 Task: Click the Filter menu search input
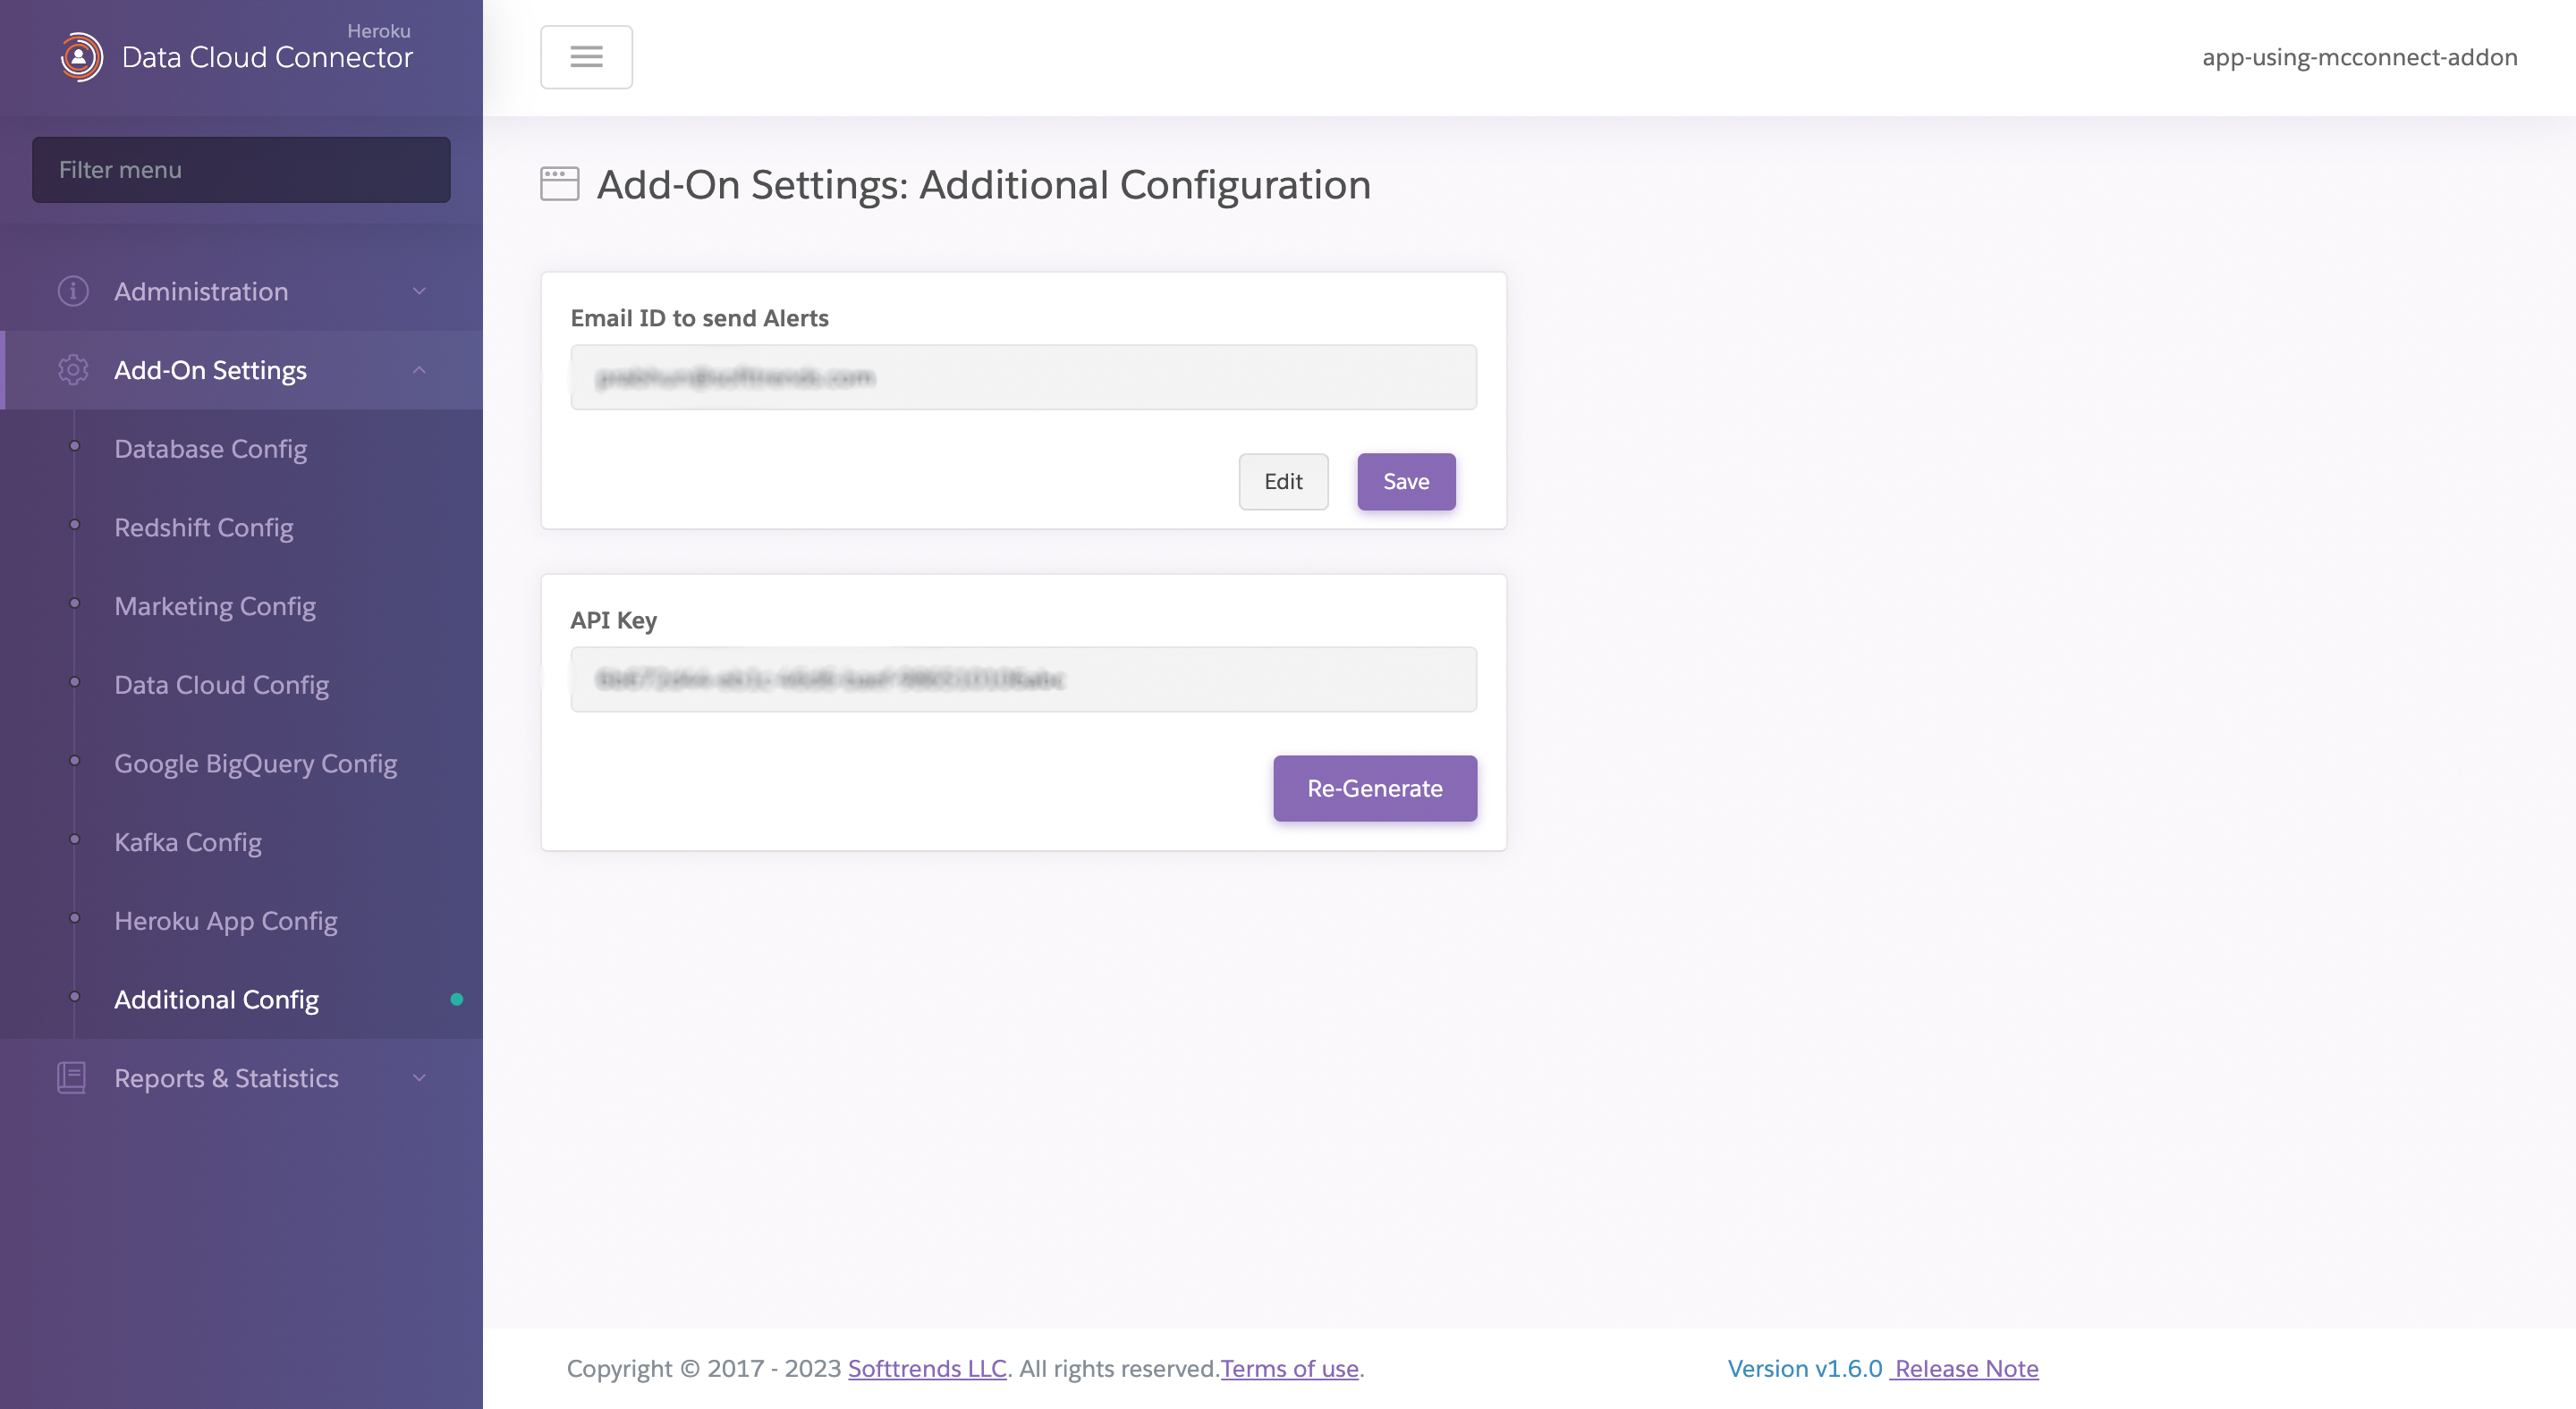click(x=241, y=168)
